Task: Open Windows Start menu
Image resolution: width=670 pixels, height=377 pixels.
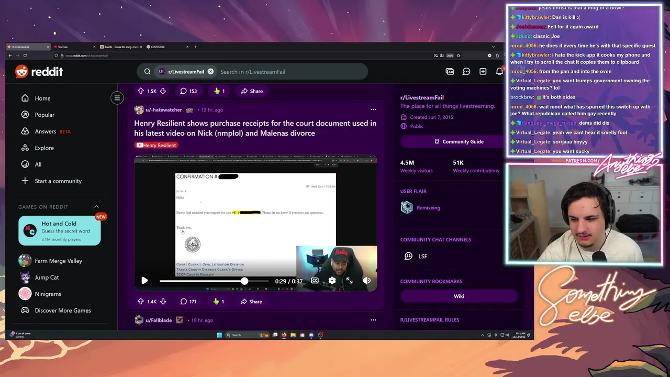Action: point(219,335)
